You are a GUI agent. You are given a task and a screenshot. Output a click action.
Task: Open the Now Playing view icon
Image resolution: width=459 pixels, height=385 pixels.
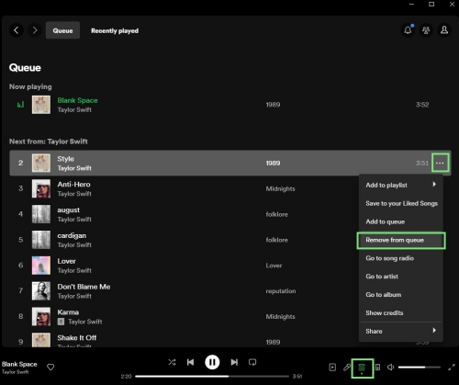click(x=332, y=368)
